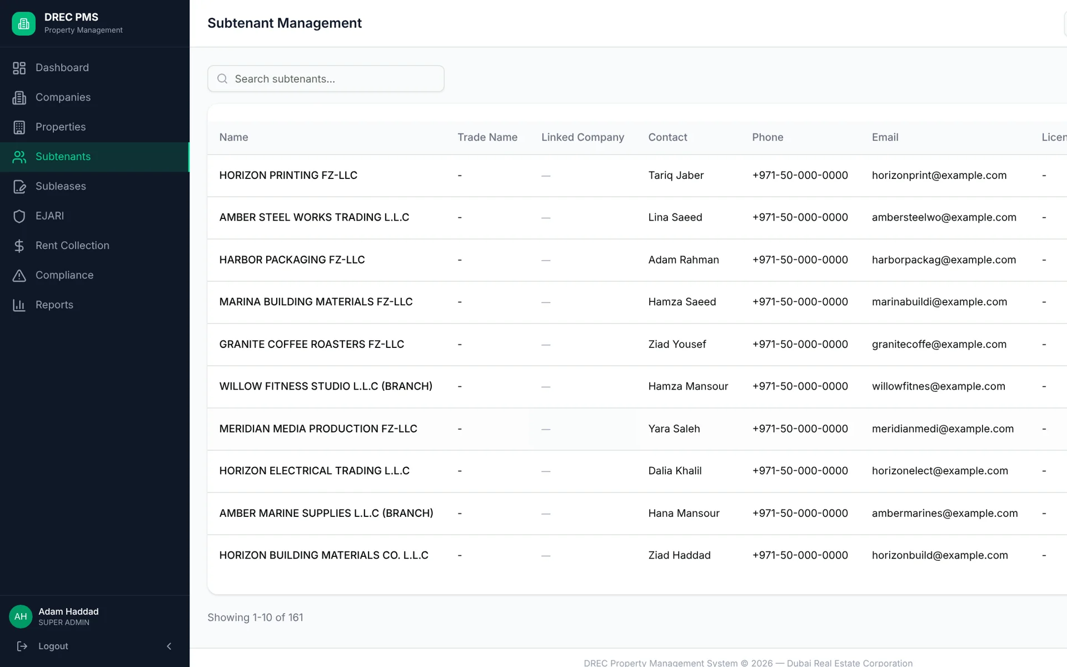
Task: Click the magnifier icon in search box
Action: tap(222, 79)
